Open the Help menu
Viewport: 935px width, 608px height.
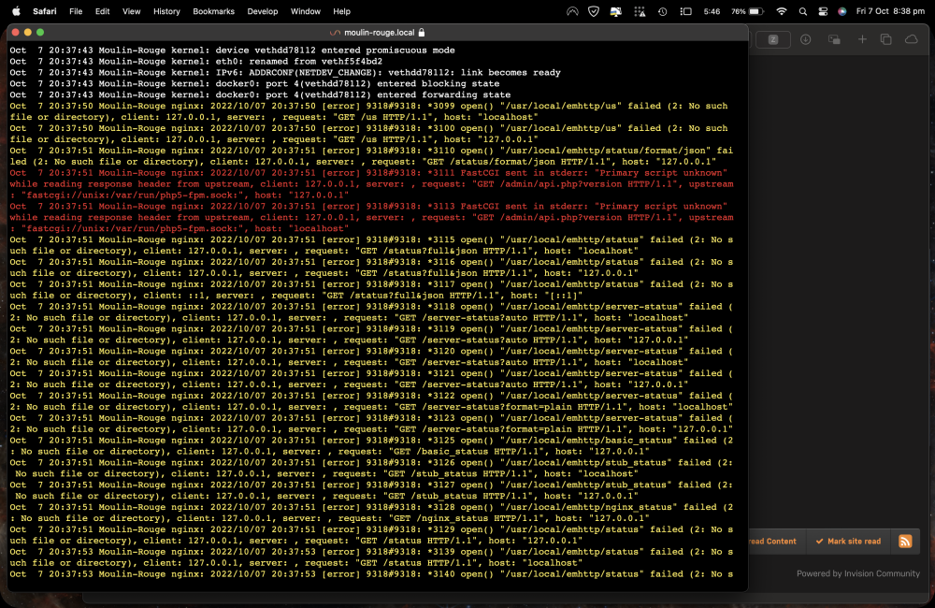(x=341, y=11)
